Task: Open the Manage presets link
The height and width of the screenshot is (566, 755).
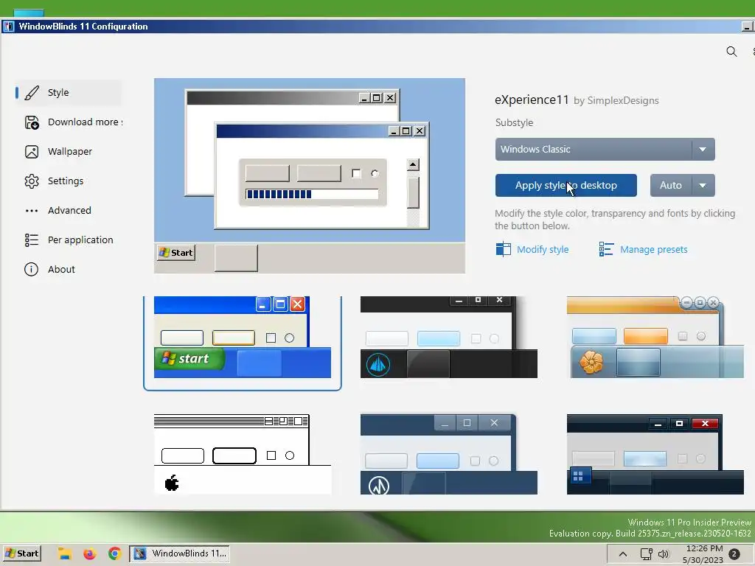Action: [x=653, y=249]
